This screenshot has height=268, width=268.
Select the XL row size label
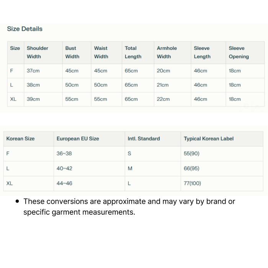click(x=13, y=99)
